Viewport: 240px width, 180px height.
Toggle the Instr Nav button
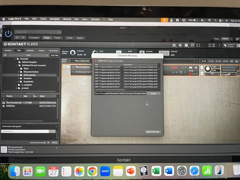point(54,55)
